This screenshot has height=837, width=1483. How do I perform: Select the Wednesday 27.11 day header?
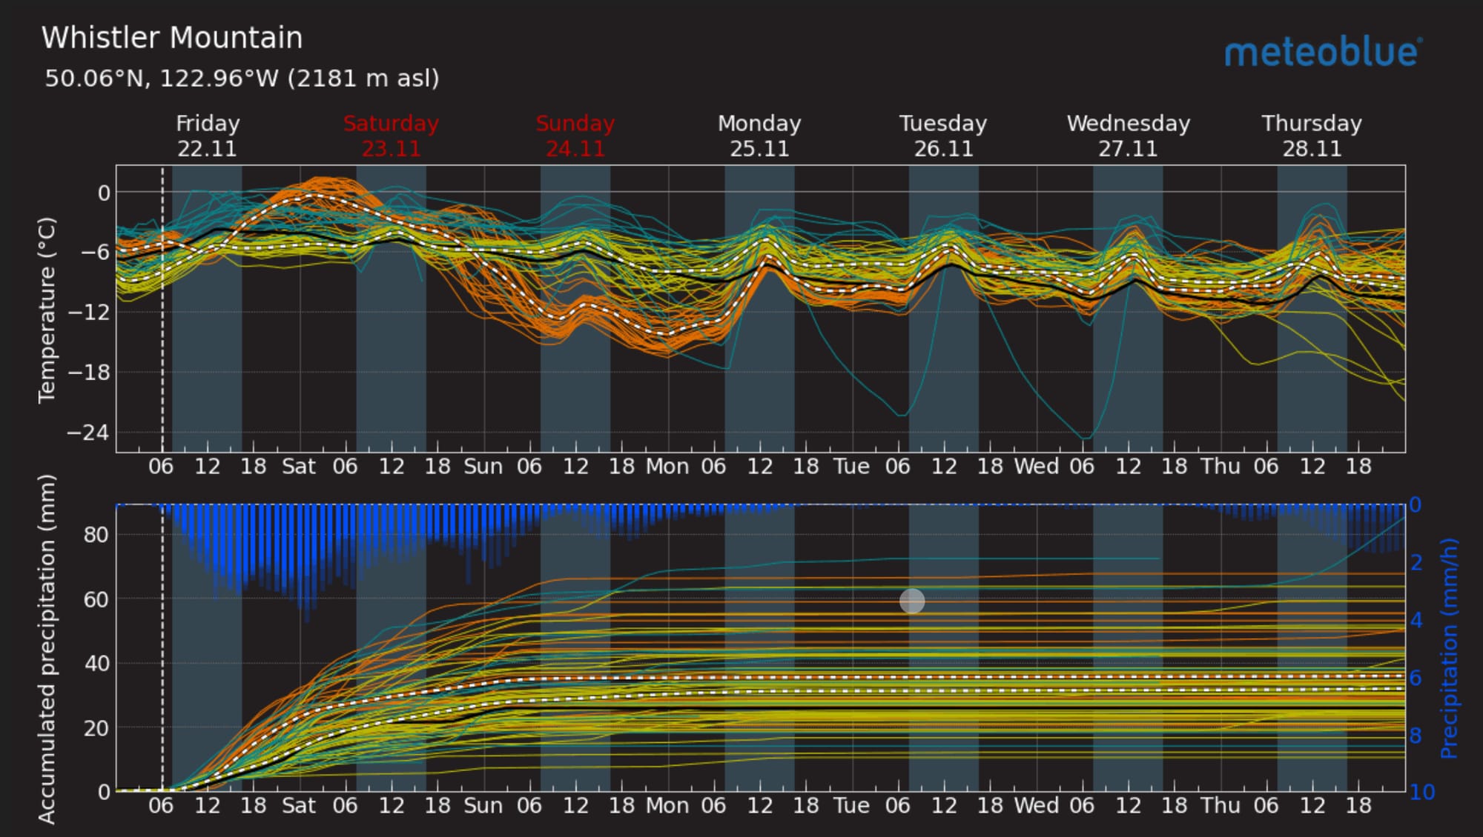[x=1128, y=136]
